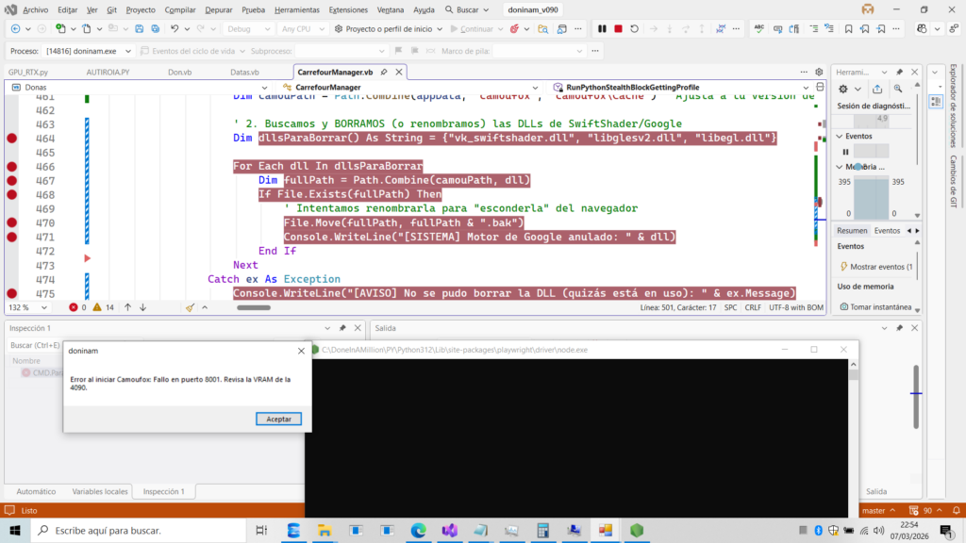Open Visual Studio from the Windows taskbar
This screenshot has width=966, height=543.
pos(449,531)
